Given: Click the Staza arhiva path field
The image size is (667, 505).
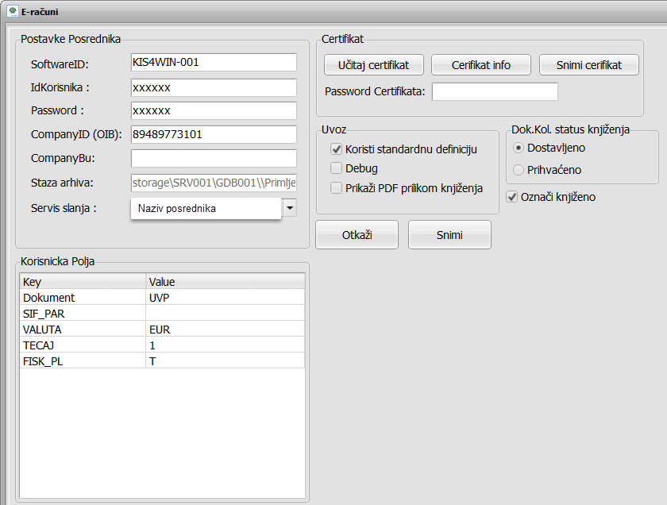Looking at the screenshot, I should coord(214,183).
